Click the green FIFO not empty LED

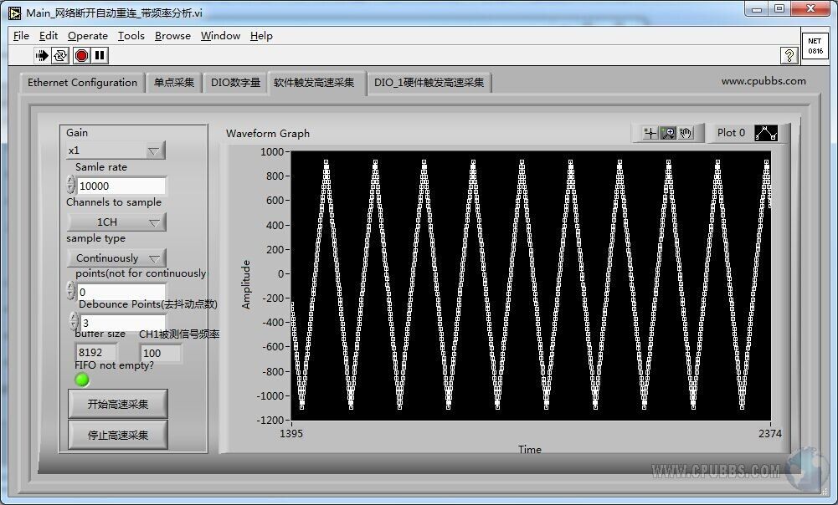click(82, 380)
